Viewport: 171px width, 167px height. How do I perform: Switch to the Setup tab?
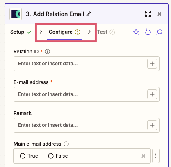click(17, 32)
